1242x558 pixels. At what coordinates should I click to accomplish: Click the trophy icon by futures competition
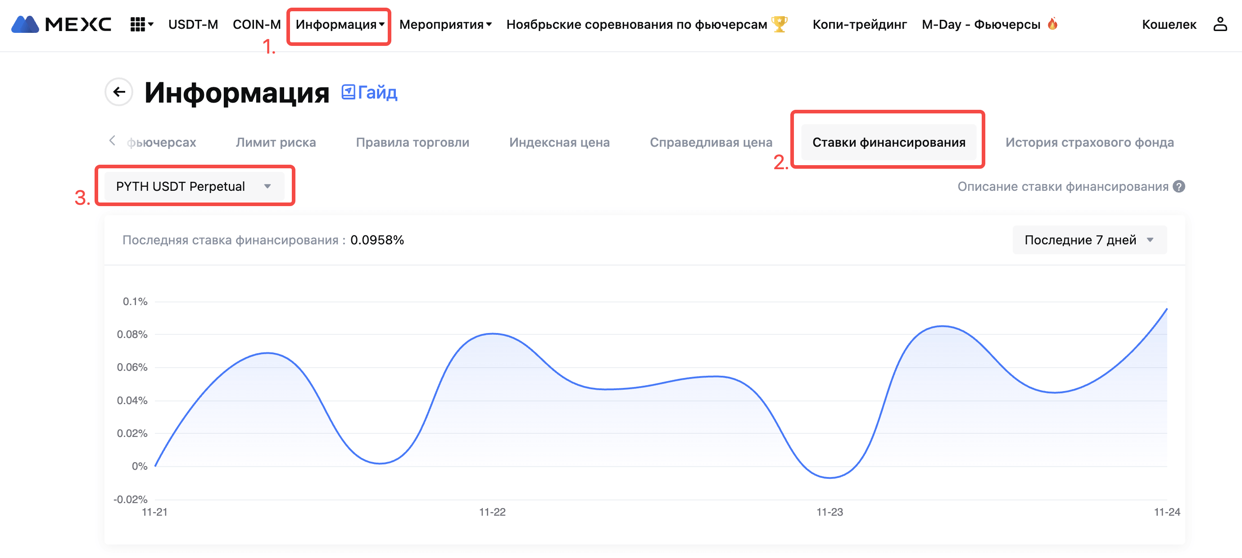tap(779, 24)
